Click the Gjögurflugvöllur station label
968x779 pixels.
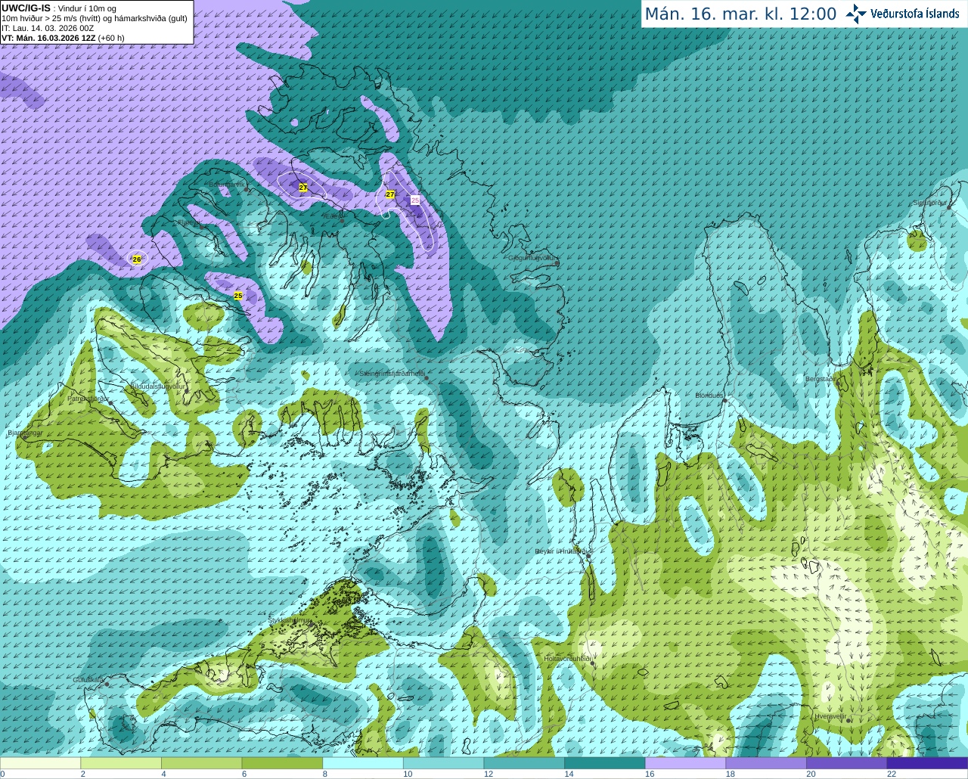(532, 258)
